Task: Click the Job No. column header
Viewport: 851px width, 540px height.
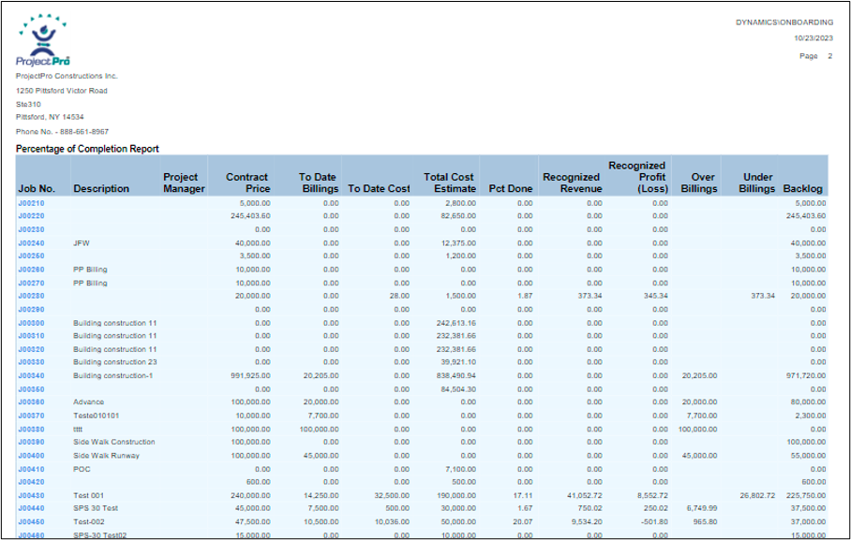Action: [37, 189]
